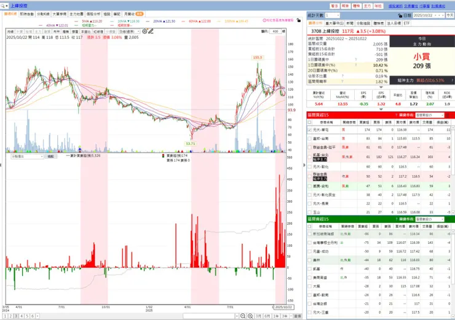Switch to the 法人目標 tab
455x320 pixels.
click(394, 23)
